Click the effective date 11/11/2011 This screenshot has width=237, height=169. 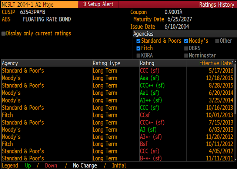[220, 158]
